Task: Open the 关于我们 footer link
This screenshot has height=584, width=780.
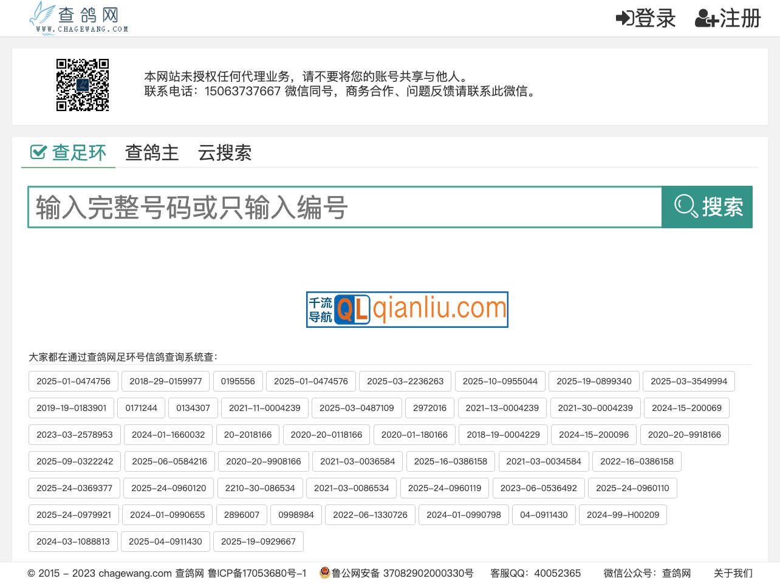Action: click(x=733, y=573)
